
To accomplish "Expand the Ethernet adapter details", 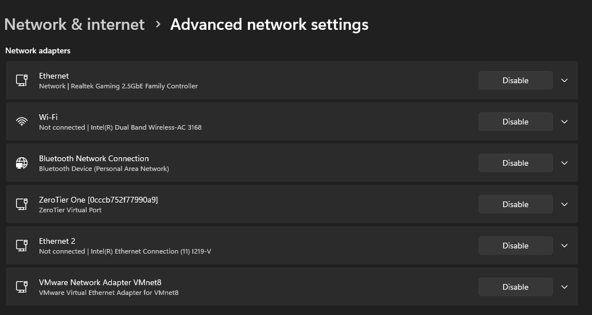I will (x=564, y=80).
